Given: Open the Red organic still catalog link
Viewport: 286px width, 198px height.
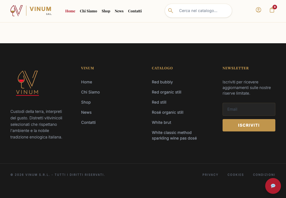Looking at the screenshot, I should click(166, 92).
